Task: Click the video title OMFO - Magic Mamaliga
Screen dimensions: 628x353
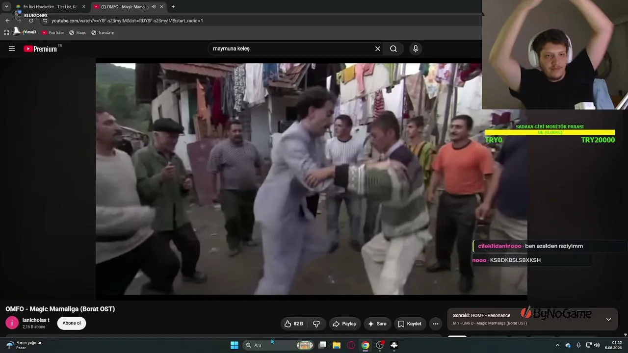Action: 60,309
